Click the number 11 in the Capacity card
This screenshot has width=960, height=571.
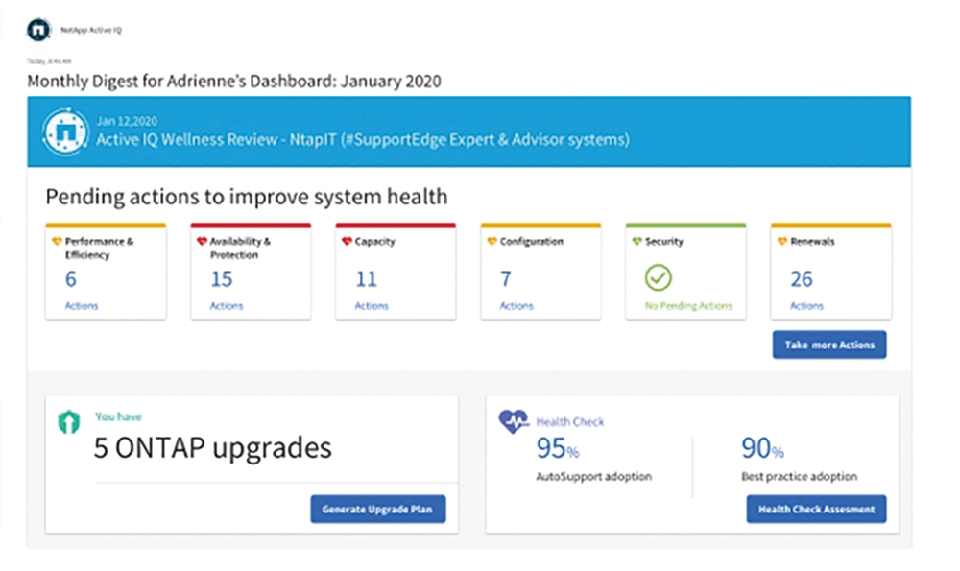coord(366,279)
